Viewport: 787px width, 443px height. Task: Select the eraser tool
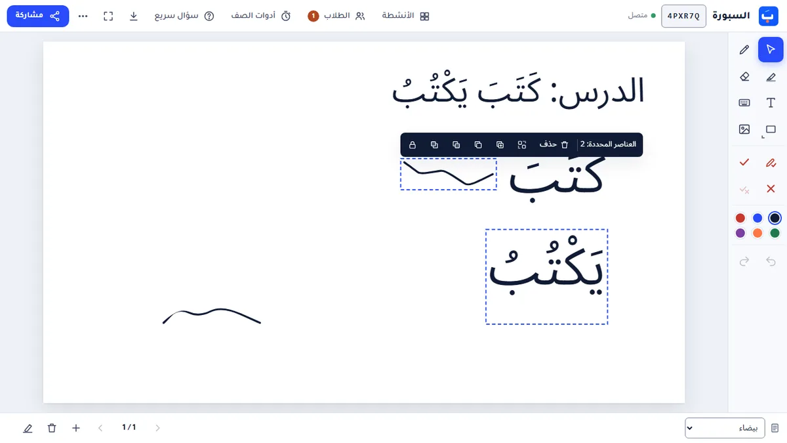coord(744,77)
